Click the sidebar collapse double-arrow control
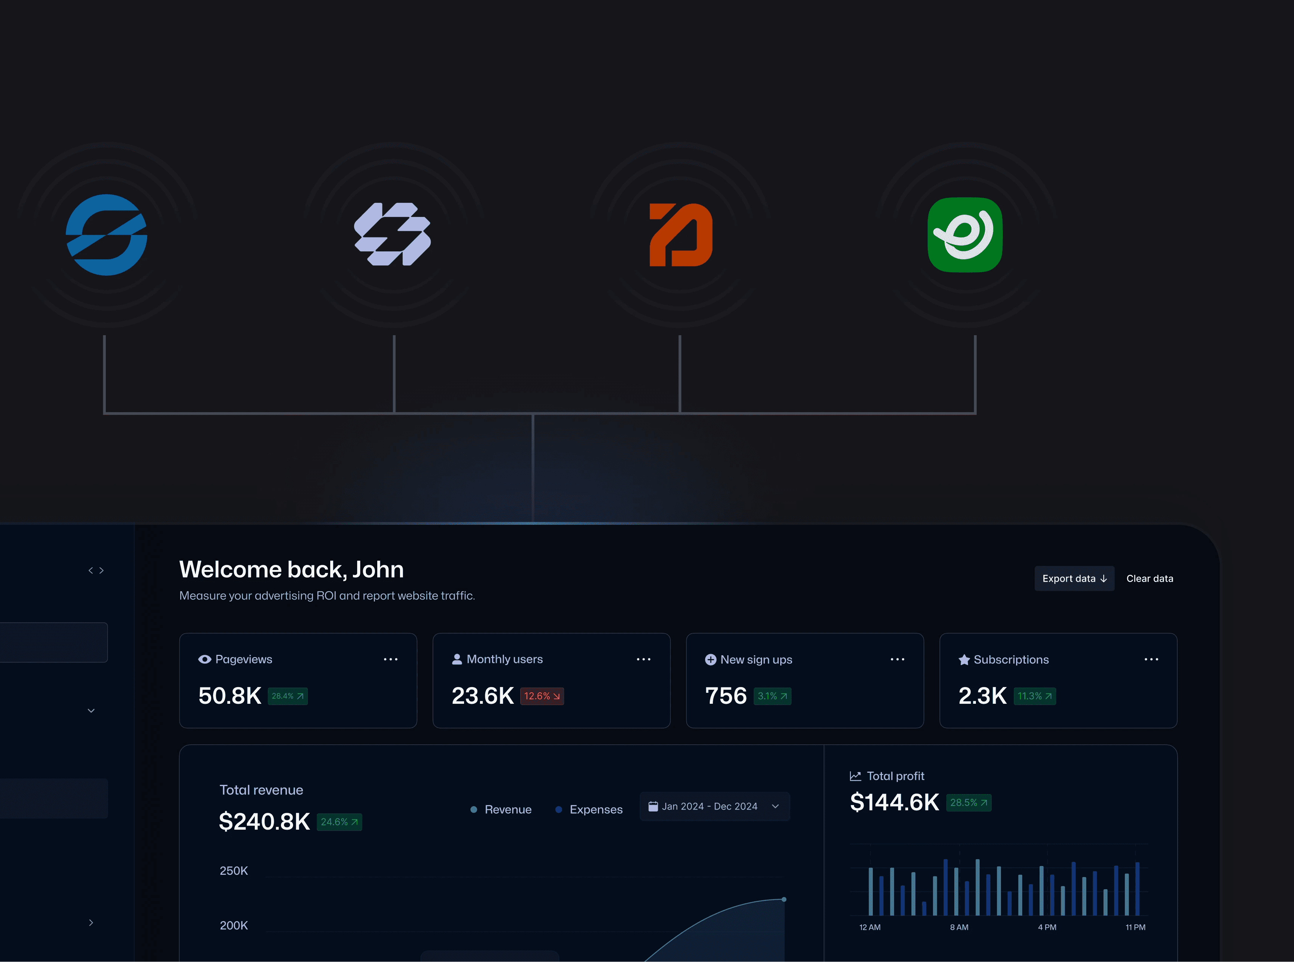 96,571
